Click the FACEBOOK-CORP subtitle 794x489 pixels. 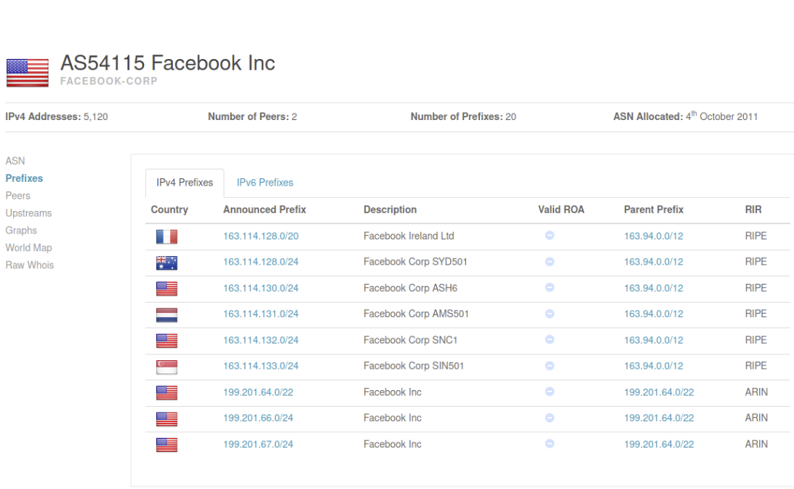click(x=109, y=81)
